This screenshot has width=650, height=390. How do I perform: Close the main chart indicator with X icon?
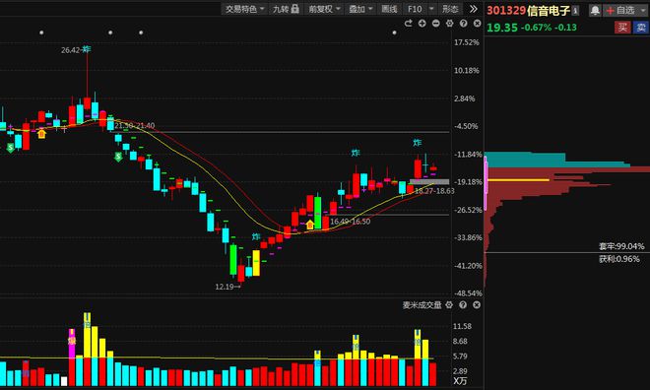tap(477, 24)
